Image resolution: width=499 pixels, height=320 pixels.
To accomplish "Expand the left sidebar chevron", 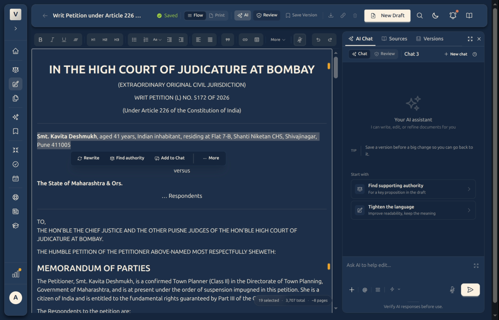I will click(x=16, y=29).
